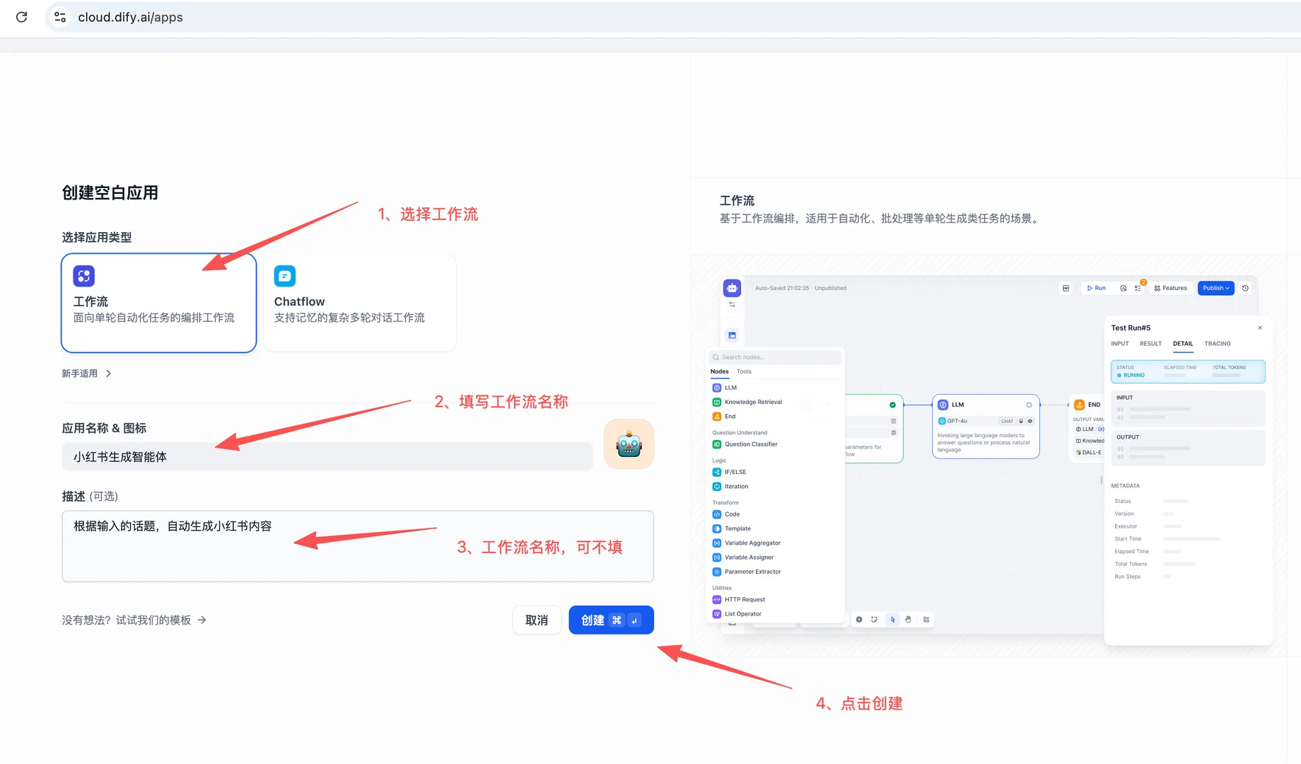Click the Run button in the preview
The width and height of the screenshot is (1301, 764).
pyautogui.click(x=1096, y=288)
